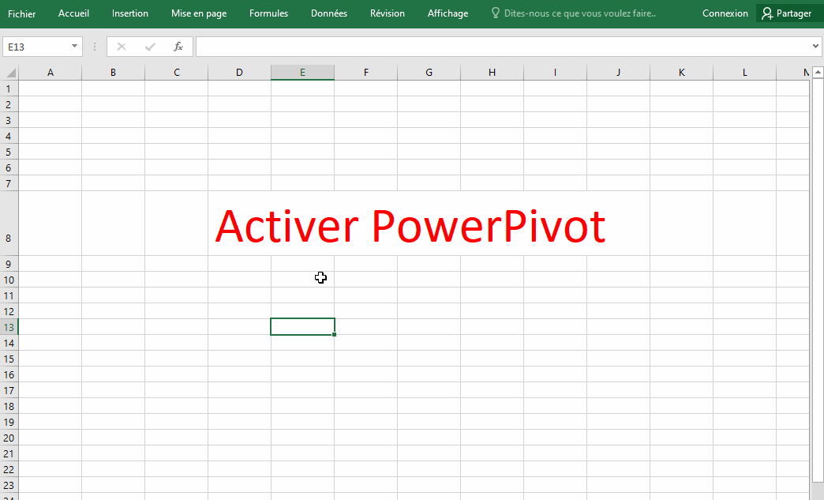
Task: Select row 5 header
Action: pos(9,152)
